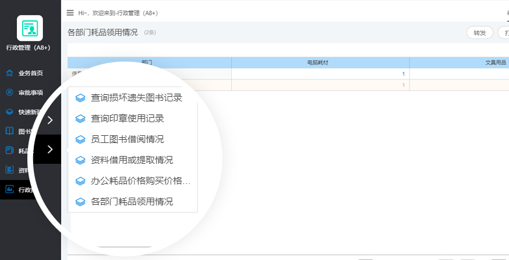Open 资料借用或提取情况 report
The image size is (509, 260).
tap(131, 160)
